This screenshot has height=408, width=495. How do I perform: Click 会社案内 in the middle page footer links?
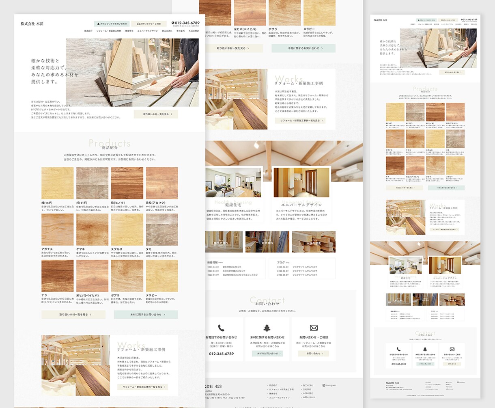coord(307,389)
